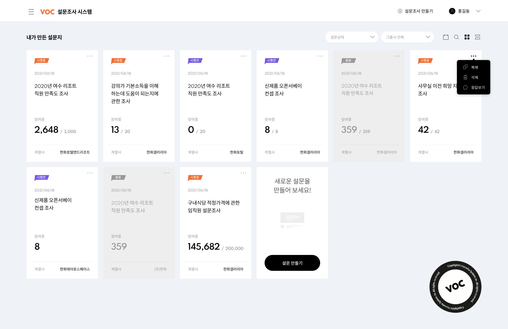Expand the 홍길동 user menu chevron
508x329 pixels.
(478, 11)
